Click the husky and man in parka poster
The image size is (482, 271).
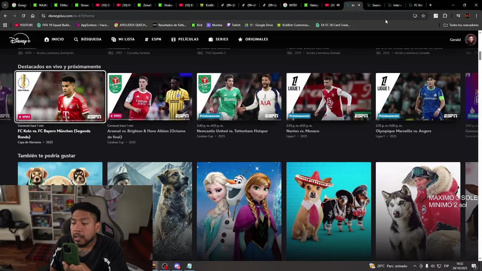418,211
